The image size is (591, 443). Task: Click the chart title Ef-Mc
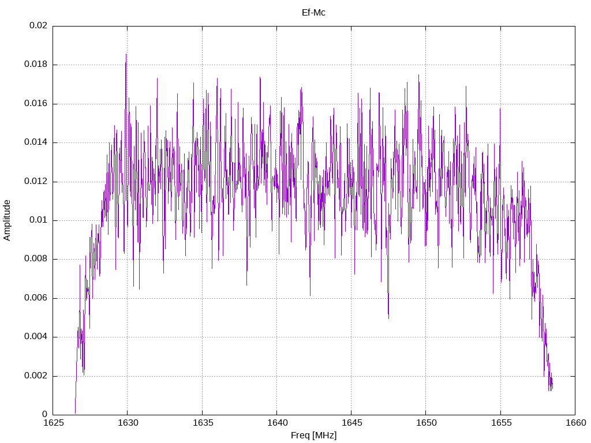coord(313,13)
